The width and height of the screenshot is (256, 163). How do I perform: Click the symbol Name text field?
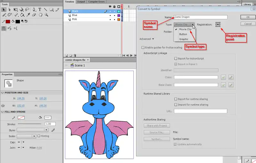pos(200,17)
